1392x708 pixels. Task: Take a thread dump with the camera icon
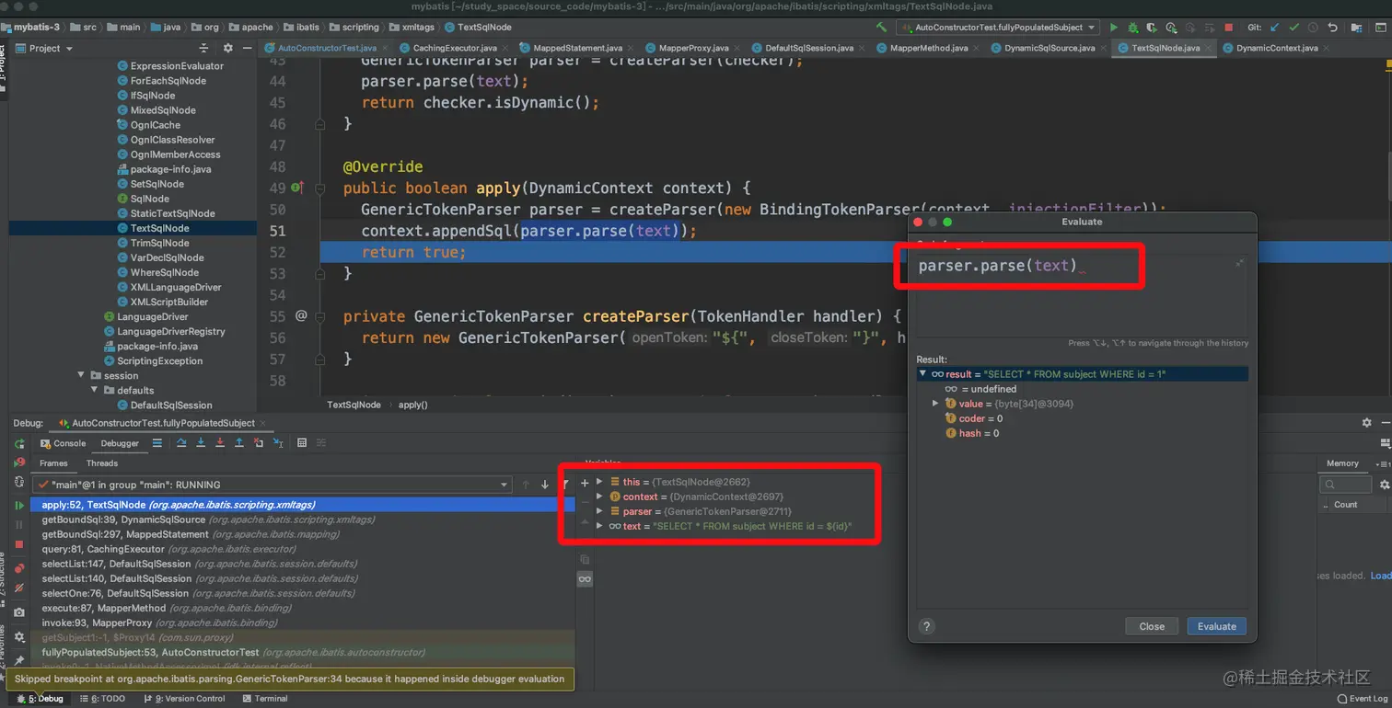(19, 611)
